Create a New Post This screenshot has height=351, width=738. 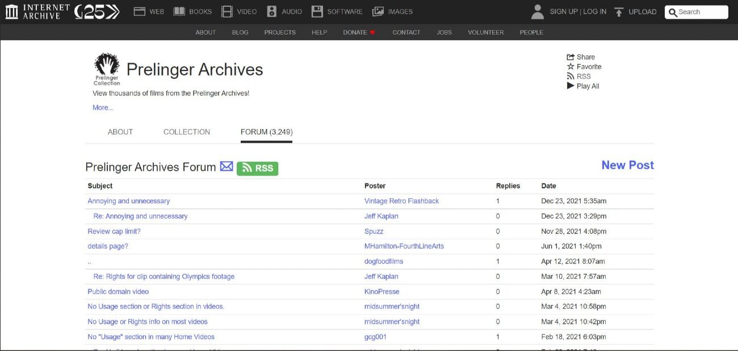pyautogui.click(x=627, y=165)
